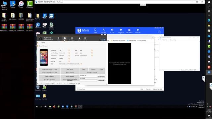
Task: Click the Sleep button in iBypasser
Action: pos(102,69)
